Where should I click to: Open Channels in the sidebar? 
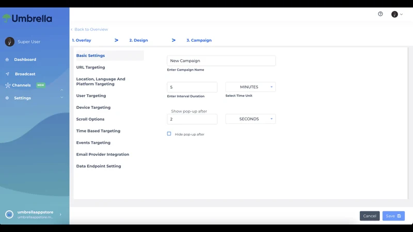[x=21, y=85]
